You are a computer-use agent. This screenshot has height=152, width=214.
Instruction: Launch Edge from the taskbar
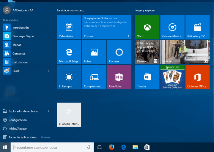point(123,147)
